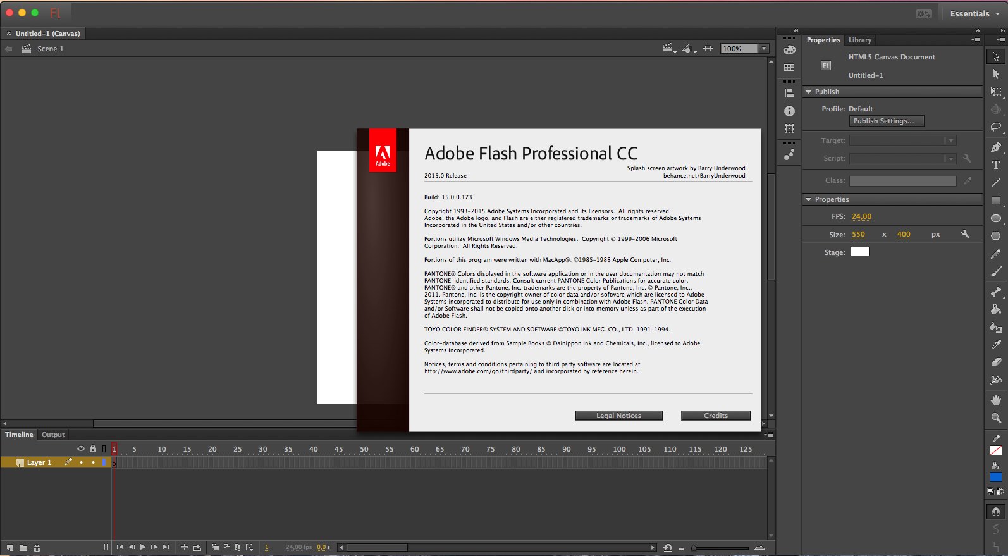Switch to the Properties tab

click(823, 40)
